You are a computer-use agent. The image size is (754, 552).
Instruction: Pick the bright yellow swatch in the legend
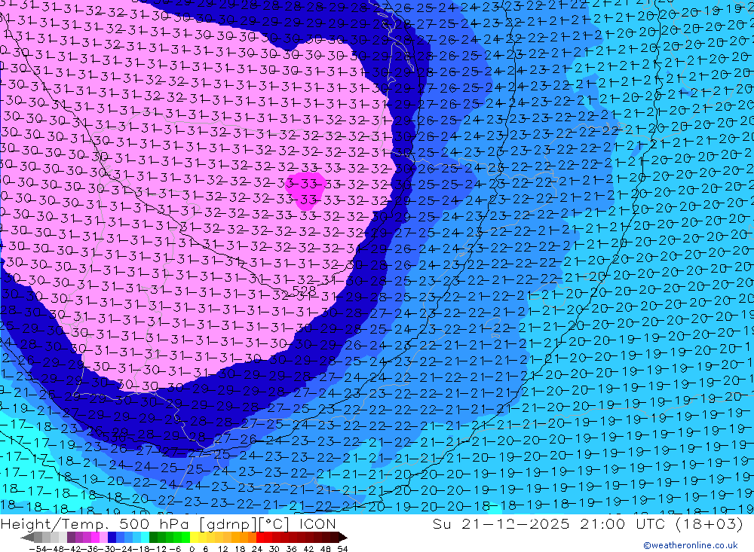(x=195, y=538)
